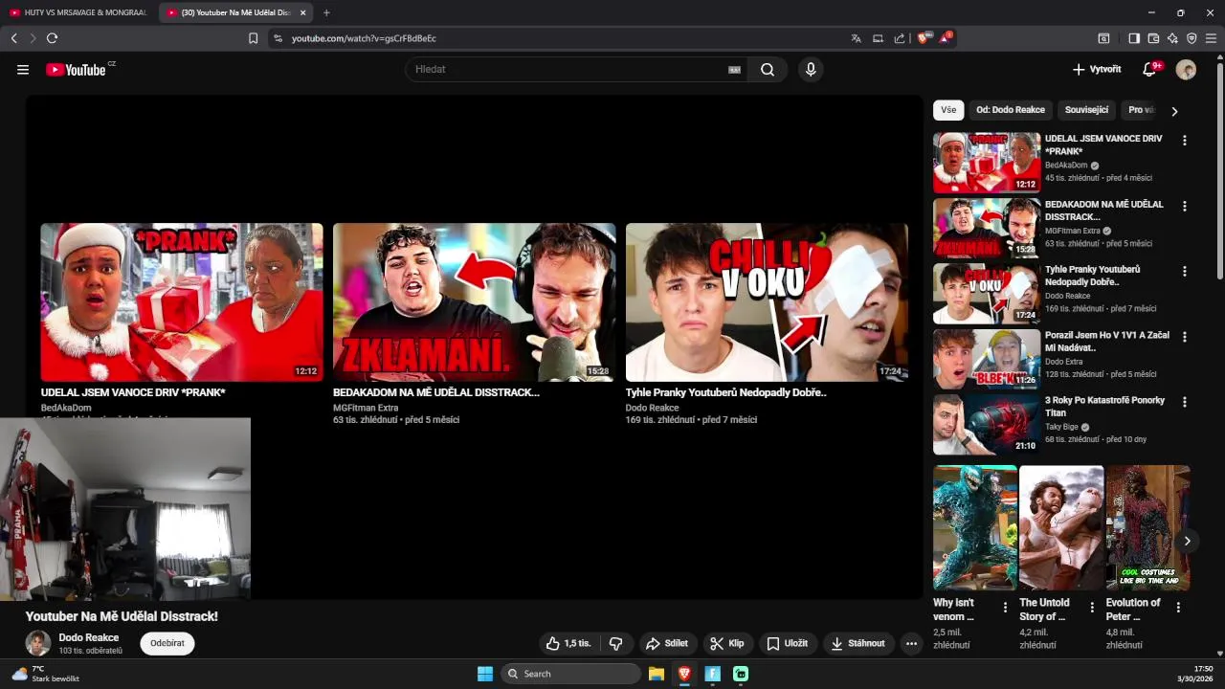Click the Stáhnout download button
Screen dimensions: 1225x689
pos(858,643)
